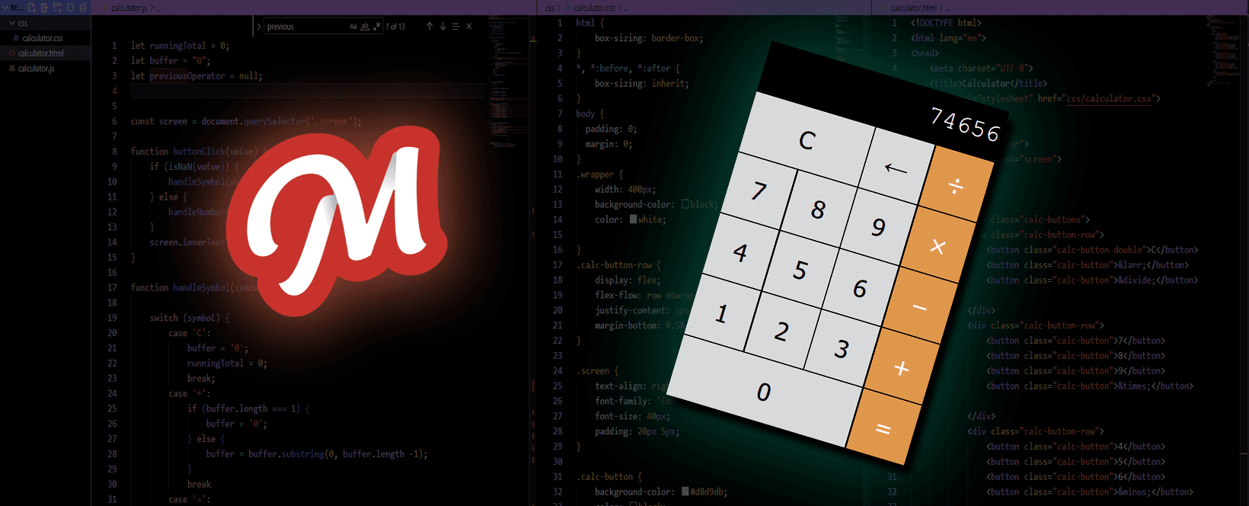This screenshot has width=1249, height=506.
Task: Click the calculator backspace arrow button
Action: click(x=896, y=168)
